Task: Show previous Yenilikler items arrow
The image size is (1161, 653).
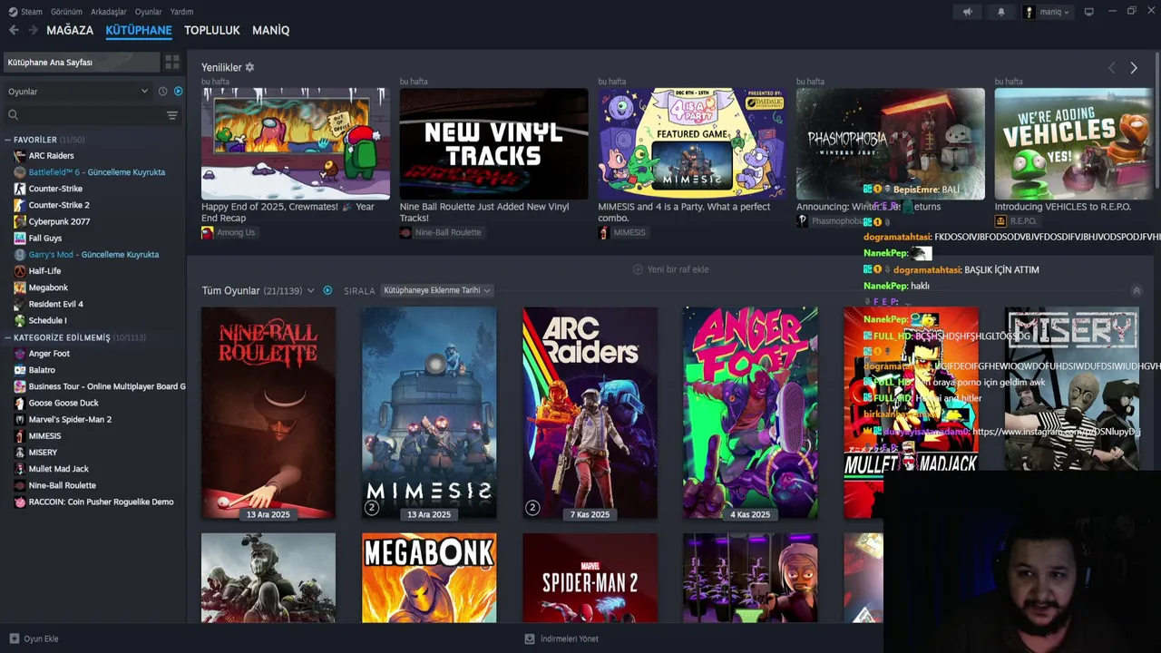Action: (1111, 68)
